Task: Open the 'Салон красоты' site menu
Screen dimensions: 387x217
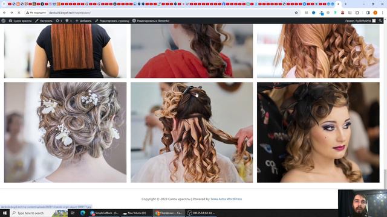Action: [x=20, y=21]
